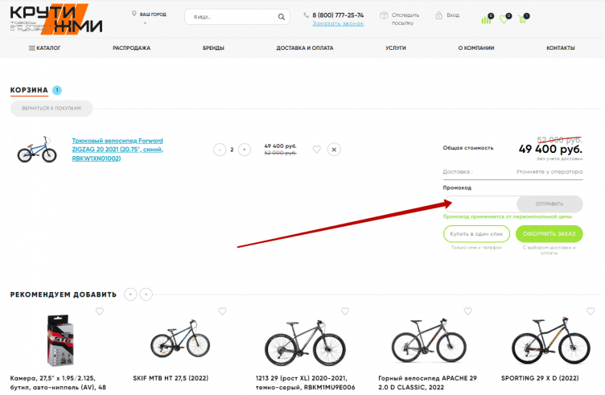The height and width of the screenshot is (395, 605).
Task: Click the Отследить посылку box icon
Action: 384,15
